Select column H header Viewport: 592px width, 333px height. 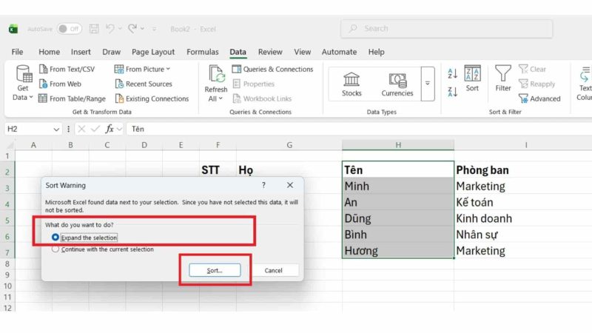(x=398, y=145)
